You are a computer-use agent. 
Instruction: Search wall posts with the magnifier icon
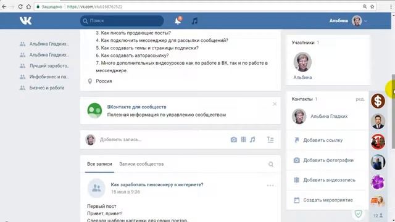(x=271, y=165)
